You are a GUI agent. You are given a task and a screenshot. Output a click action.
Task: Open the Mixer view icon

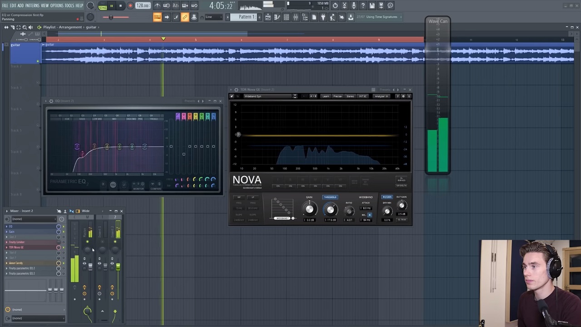pyautogui.click(x=295, y=17)
